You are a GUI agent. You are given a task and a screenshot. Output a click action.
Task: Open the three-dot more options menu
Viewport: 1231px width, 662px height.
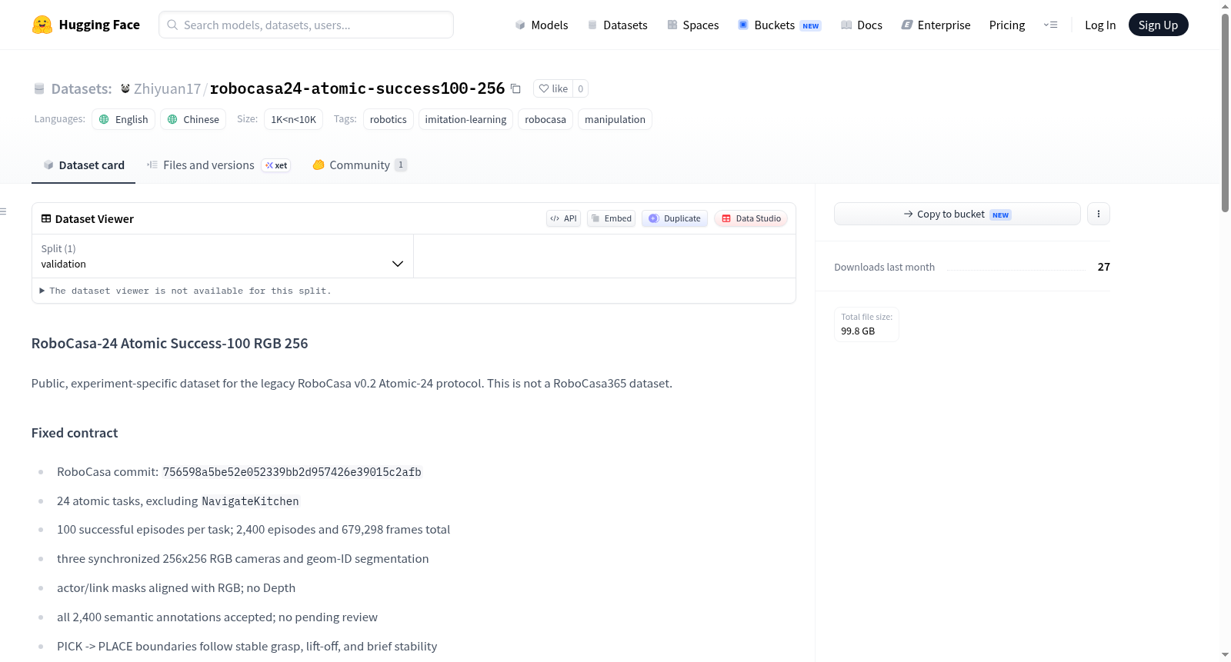(1099, 214)
